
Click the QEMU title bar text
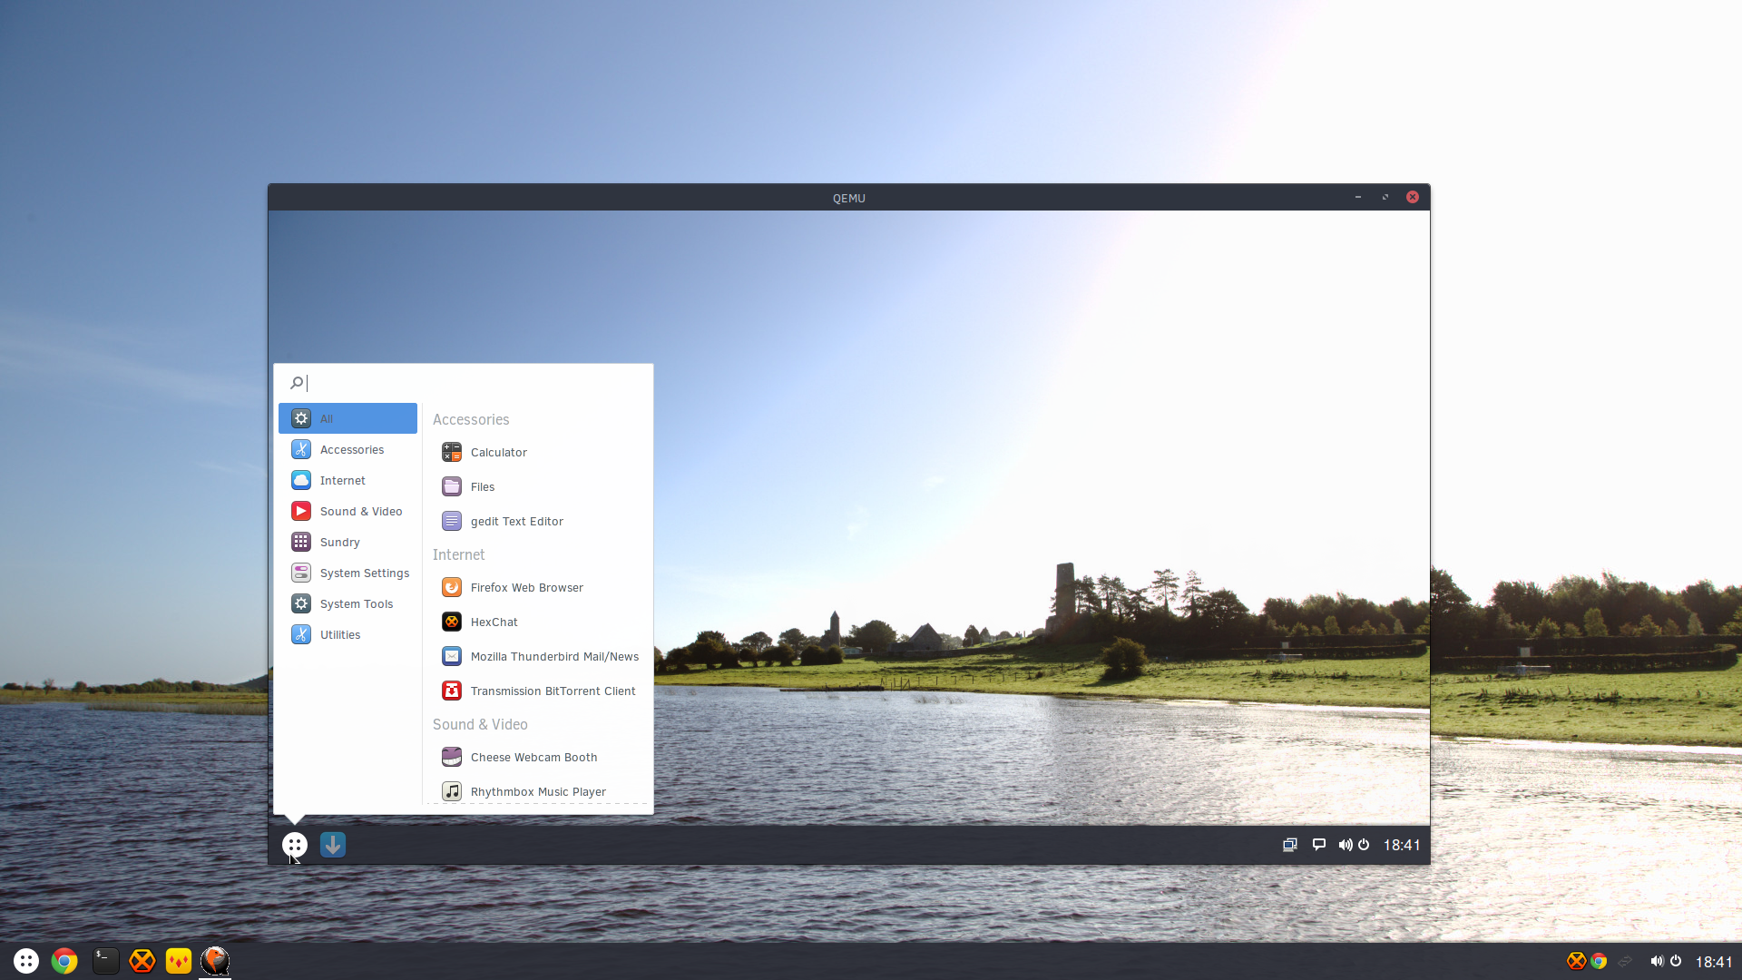click(x=849, y=198)
